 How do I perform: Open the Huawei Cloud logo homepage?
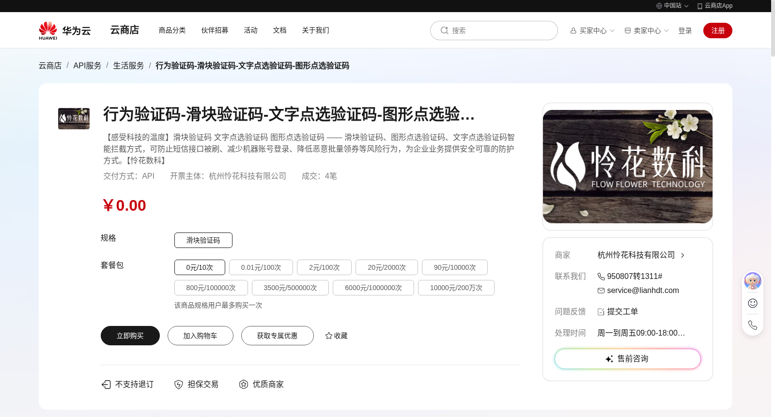tap(65, 31)
